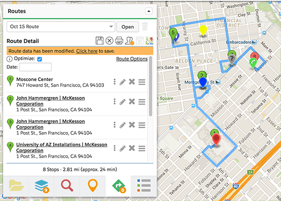Open the layers tab with badge 9
The image size is (281, 201).
(42, 186)
